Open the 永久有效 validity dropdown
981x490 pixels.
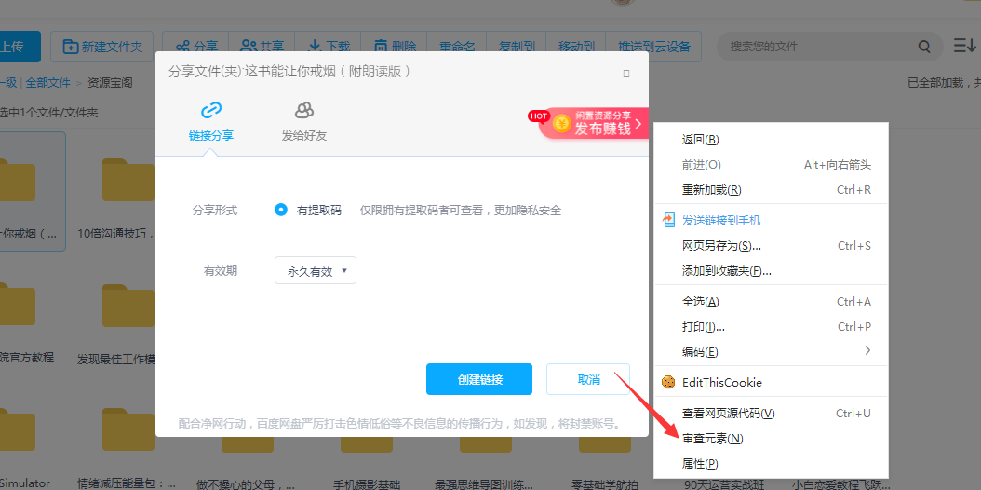316,270
